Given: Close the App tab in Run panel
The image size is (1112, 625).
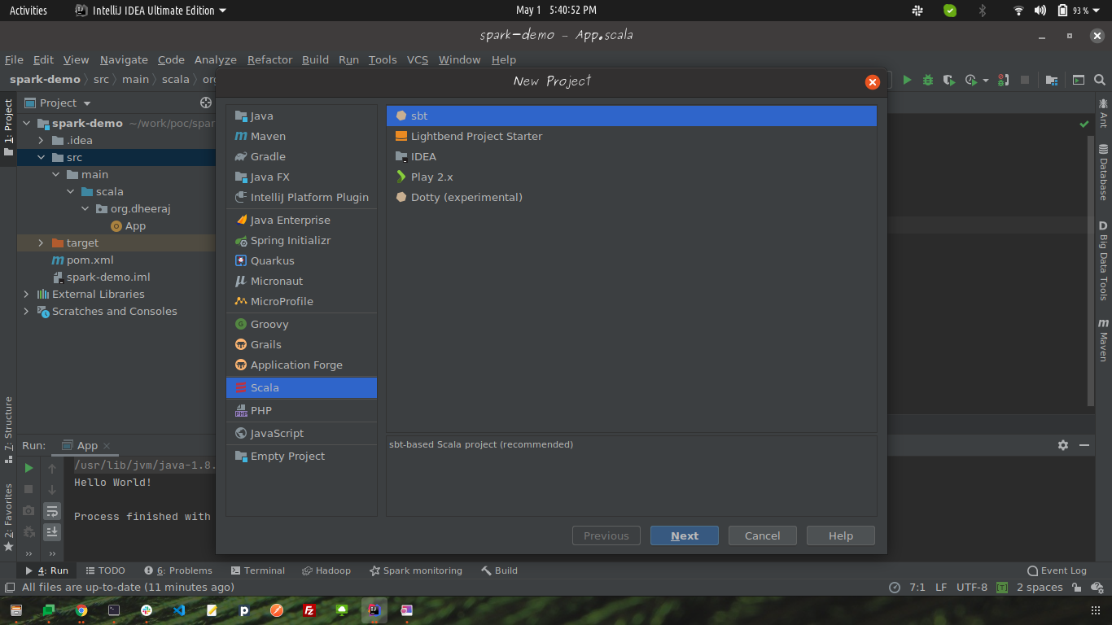Looking at the screenshot, I should pyautogui.click(x=107, y=446).
